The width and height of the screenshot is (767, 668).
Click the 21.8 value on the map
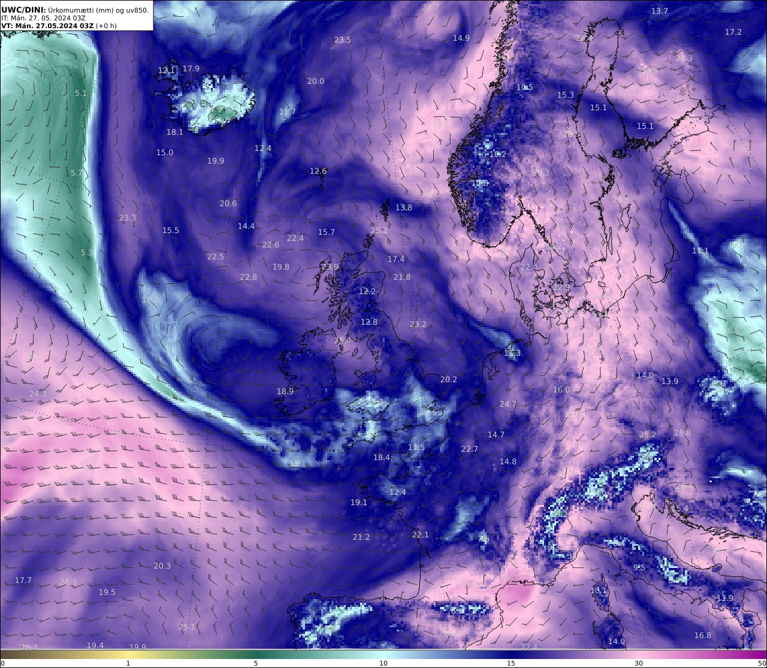[x=402, y=277]
